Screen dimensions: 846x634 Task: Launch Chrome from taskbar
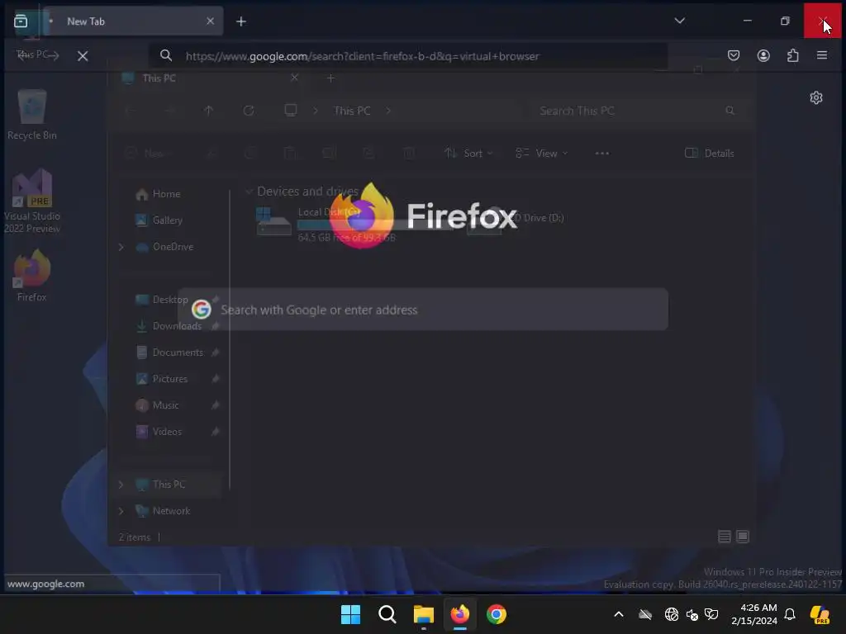[x=497, y=614]
